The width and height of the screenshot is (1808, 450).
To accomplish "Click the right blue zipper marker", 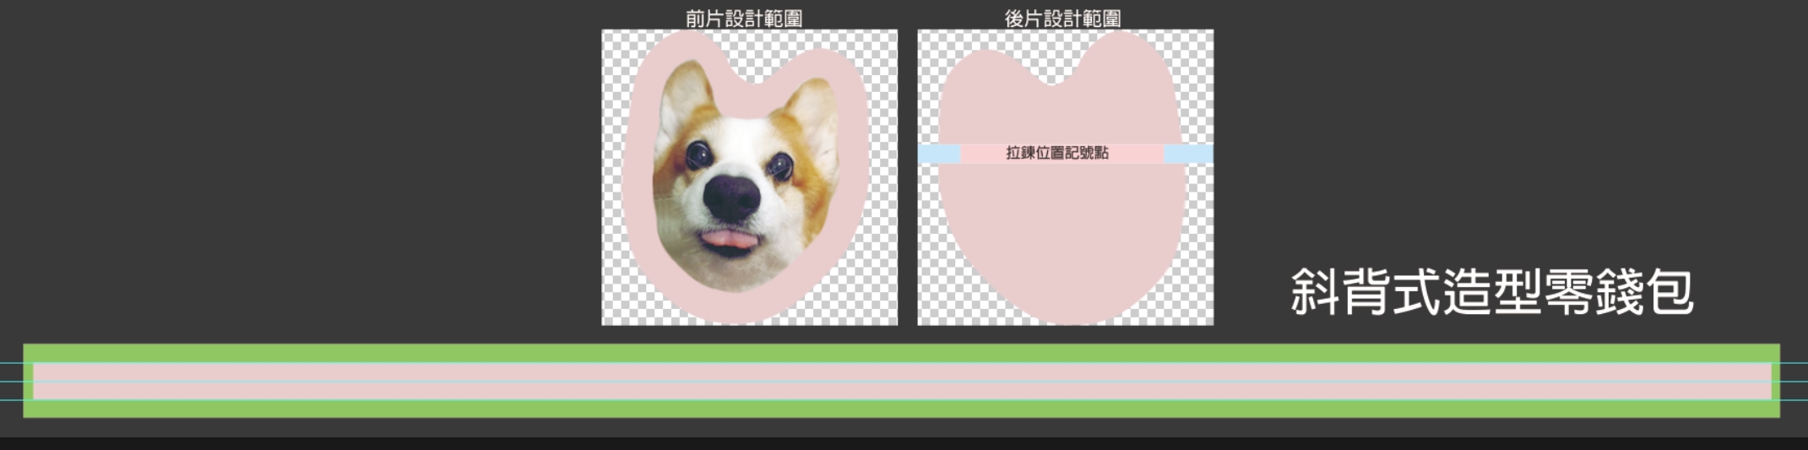I will 1188,154.
